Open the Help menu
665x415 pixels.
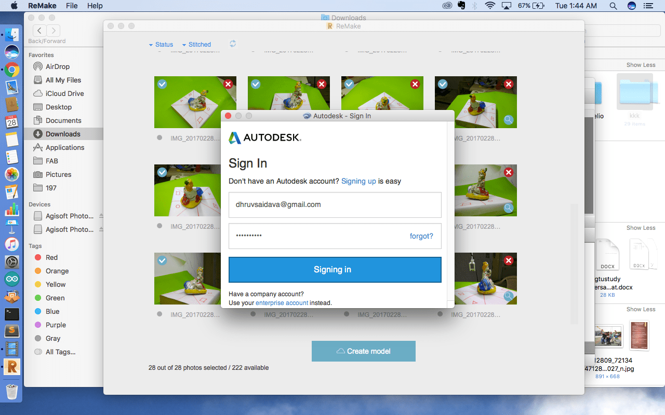(95, 6)
